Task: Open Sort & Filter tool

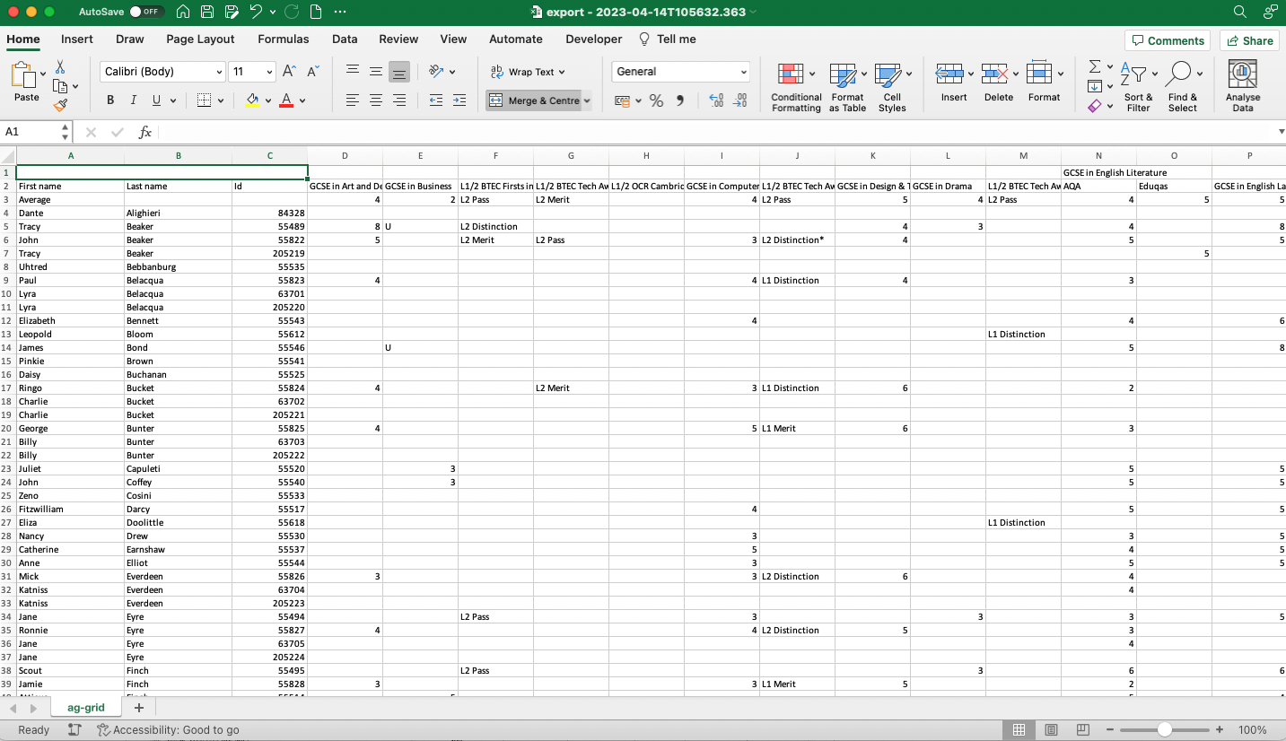Action: (x=1138, y=74)
